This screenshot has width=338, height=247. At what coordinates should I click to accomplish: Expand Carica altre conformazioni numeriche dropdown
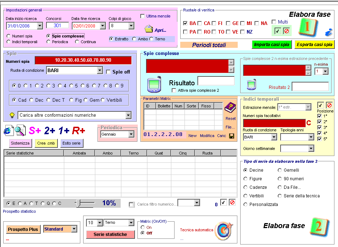128,115
